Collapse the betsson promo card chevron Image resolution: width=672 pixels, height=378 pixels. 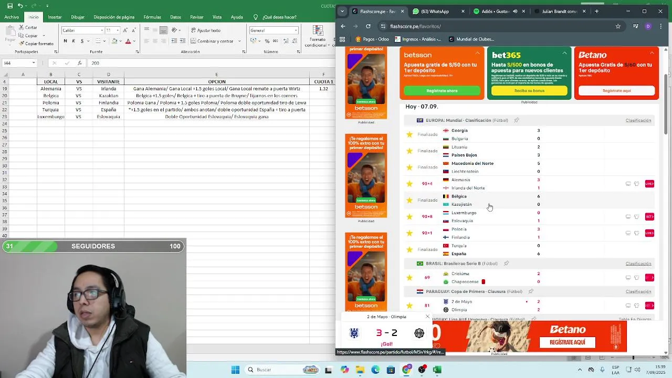477,53
